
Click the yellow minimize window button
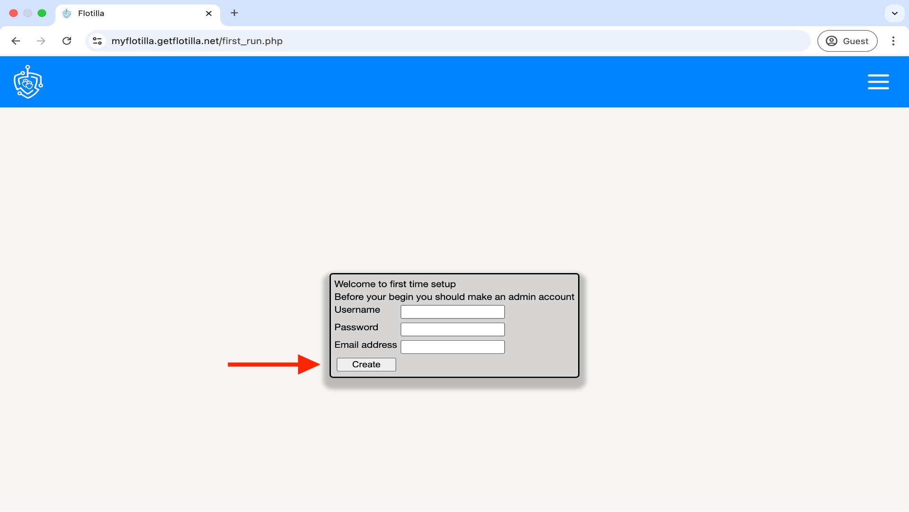click(x=28, y=13)
